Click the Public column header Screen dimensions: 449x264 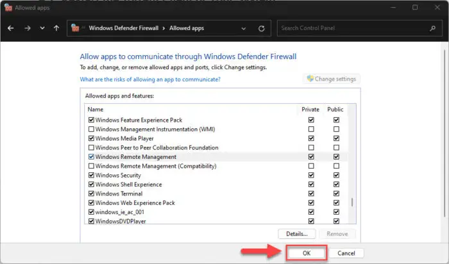(335, 110)
